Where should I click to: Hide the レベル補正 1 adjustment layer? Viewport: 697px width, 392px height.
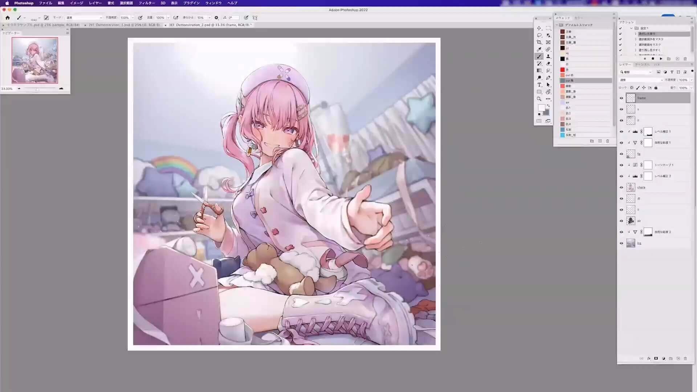pos(621,132)
